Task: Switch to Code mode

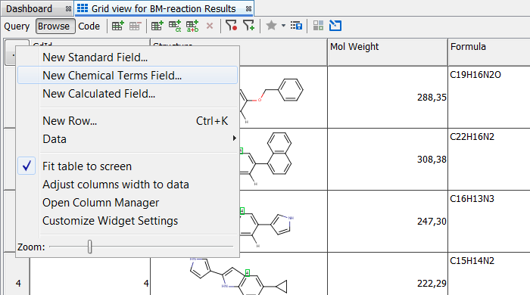Action: tap(89, 26)
